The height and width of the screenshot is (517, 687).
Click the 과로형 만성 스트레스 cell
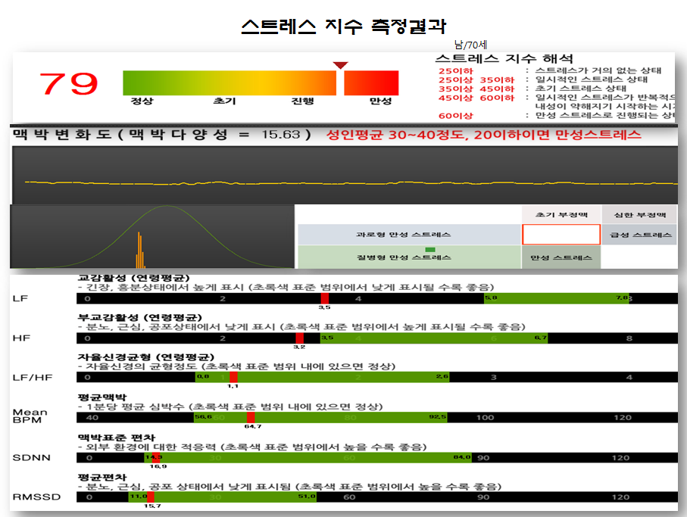pyautogui.click(x=409, y=234)
